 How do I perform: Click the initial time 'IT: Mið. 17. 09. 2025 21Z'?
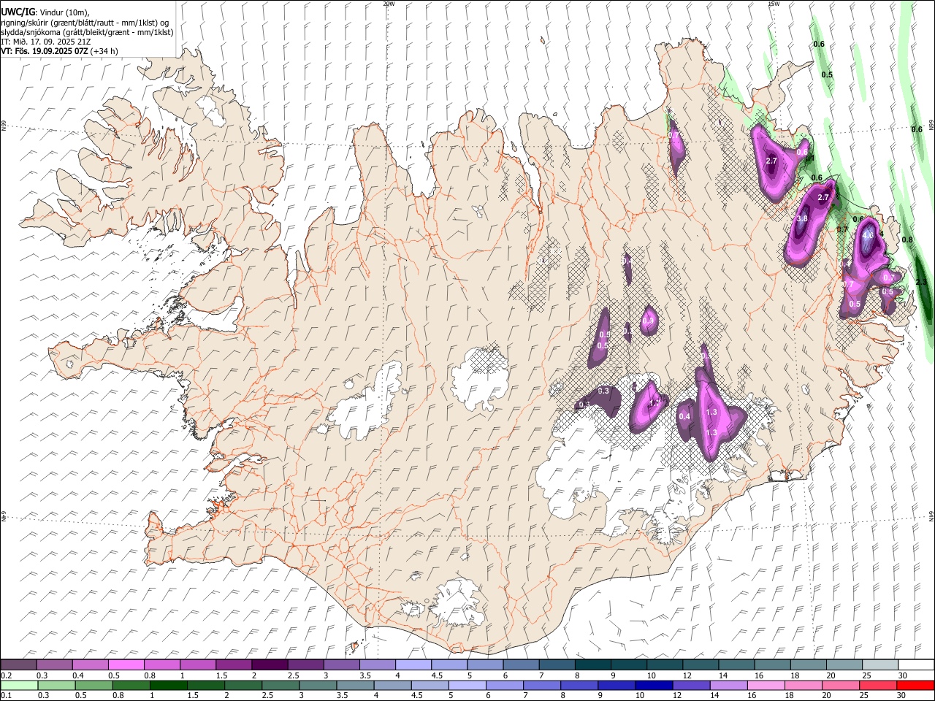[x=45, y=42]
